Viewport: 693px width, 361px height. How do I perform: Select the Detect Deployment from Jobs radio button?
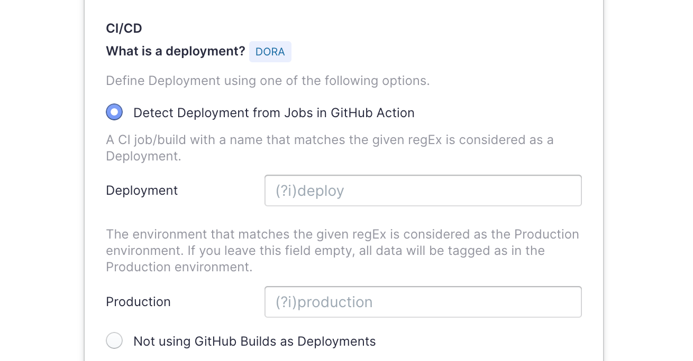pos(114,112)
